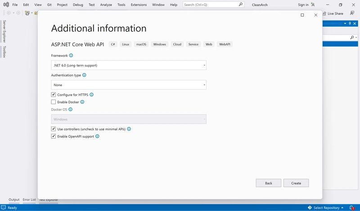Click the Enable OpenAPI support info icon
Screen dimensions: 360x211
click(97, 136)
